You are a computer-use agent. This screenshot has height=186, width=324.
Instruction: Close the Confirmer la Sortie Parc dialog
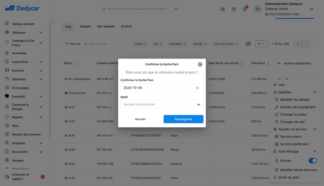point(200,64)
